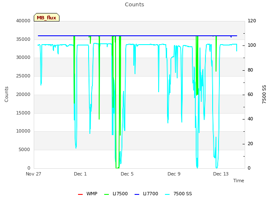Click the Dec 13 date tick label
270x202 pixels.
coord(221,174)
